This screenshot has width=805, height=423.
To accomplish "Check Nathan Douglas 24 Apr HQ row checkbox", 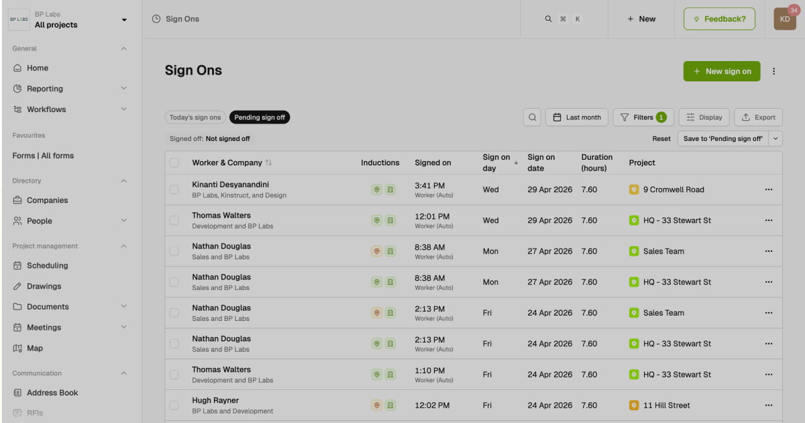I will point(174,344).
